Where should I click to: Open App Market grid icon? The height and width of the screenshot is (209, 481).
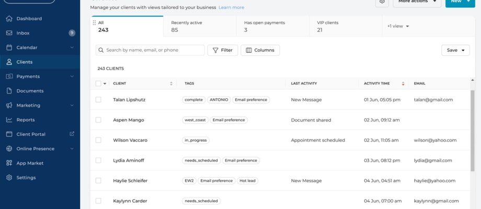(x=9, y=163)
